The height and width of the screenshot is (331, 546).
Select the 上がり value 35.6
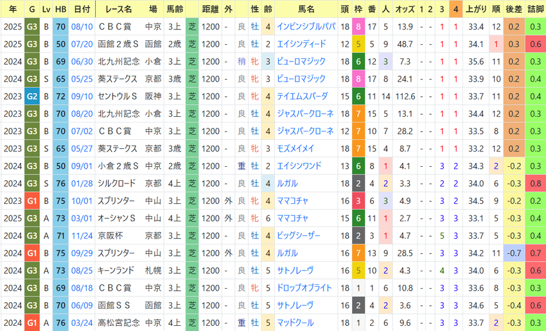(475, 62)
